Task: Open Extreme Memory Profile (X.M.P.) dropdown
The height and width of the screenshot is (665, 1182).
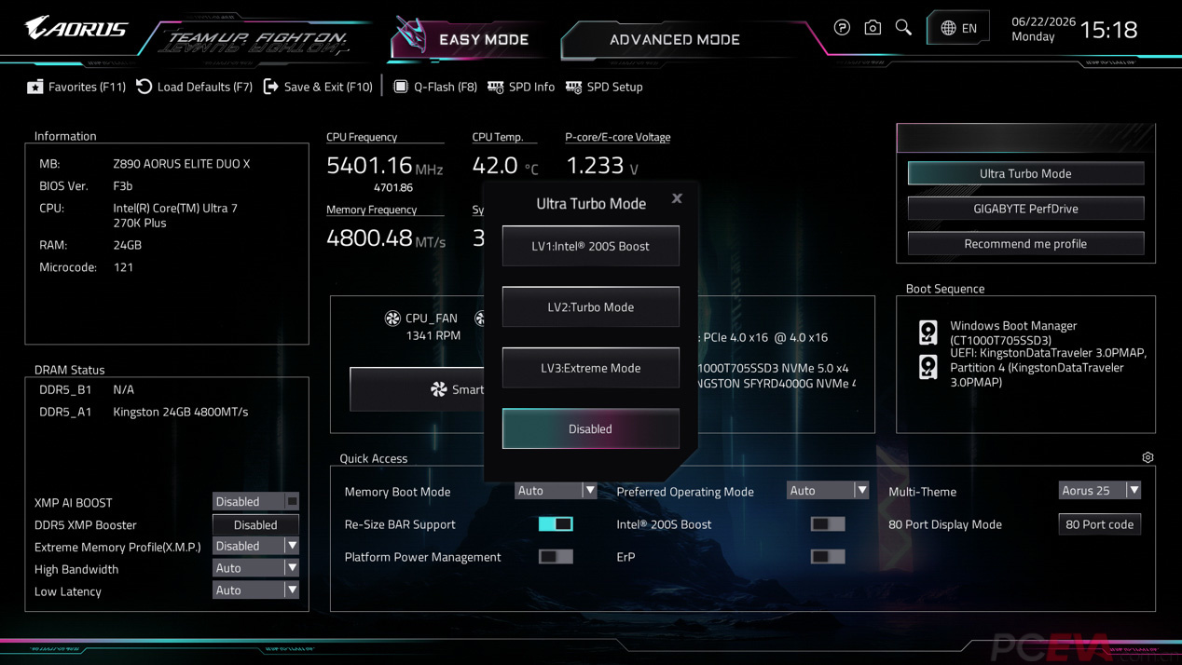Action: [x=255, y=546]
